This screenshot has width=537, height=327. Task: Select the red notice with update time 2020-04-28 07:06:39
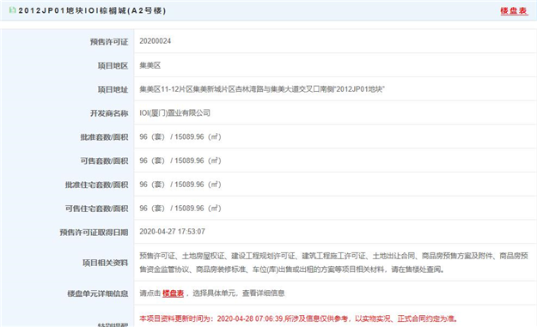(298, 318)
